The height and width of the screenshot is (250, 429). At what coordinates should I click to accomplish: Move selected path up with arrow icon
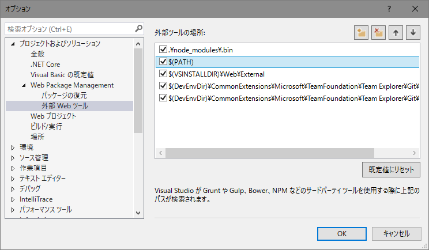pyautogui.click(x=396, y=33)
